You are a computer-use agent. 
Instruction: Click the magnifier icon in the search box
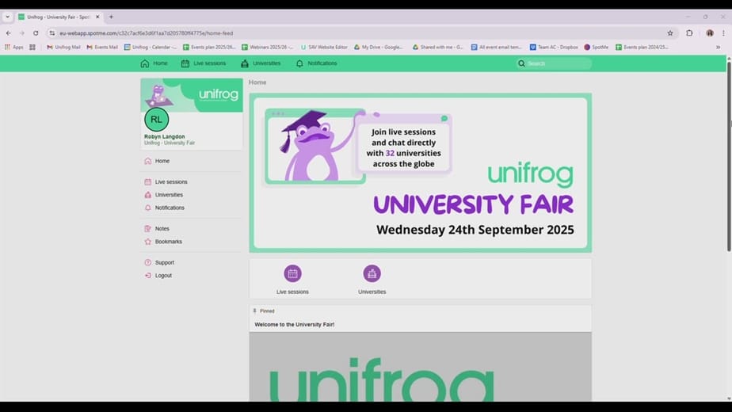[x=521, y=63]
